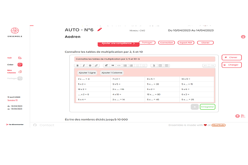Click the red down-arrow circle icon
This screenshot has height=165, width=248.
click(243, 37)
